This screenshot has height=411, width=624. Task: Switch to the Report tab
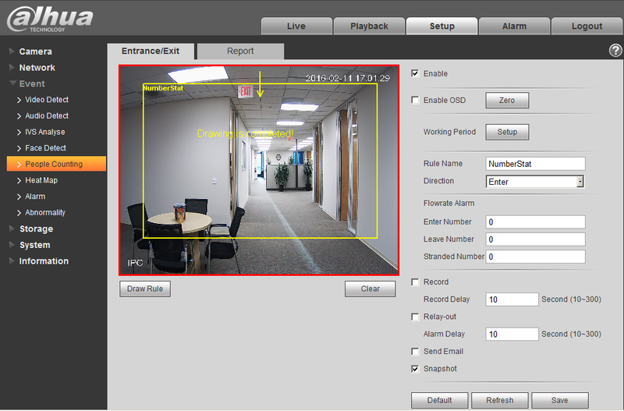[240, 51]
